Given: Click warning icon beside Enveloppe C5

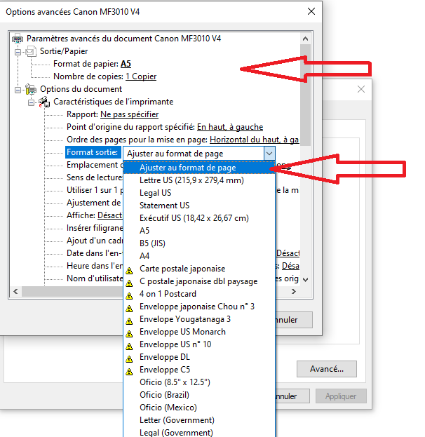Looking at the screenshot, I should pos(128,370).
